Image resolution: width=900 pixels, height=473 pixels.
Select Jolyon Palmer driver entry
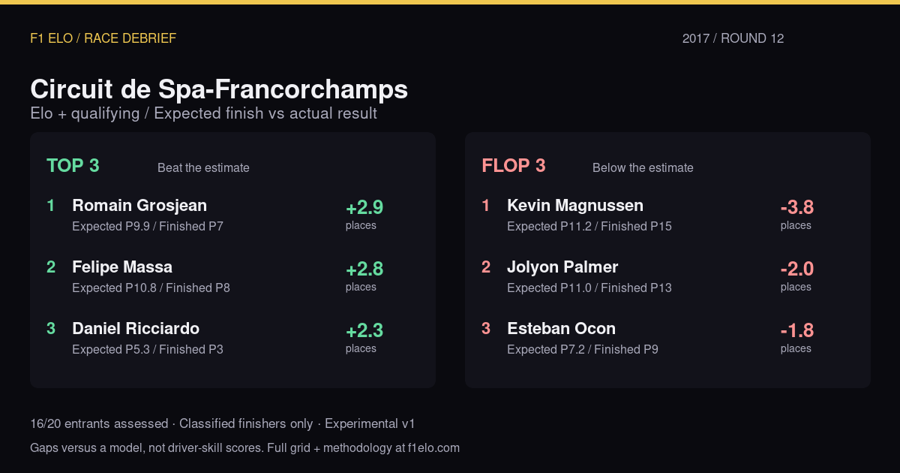point(562,267)
